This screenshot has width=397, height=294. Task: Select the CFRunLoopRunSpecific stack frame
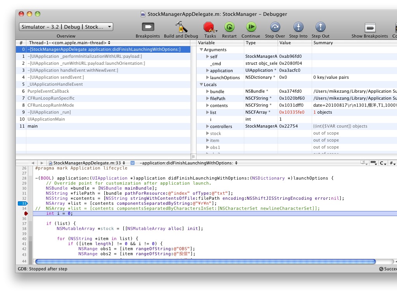point(103,98)
